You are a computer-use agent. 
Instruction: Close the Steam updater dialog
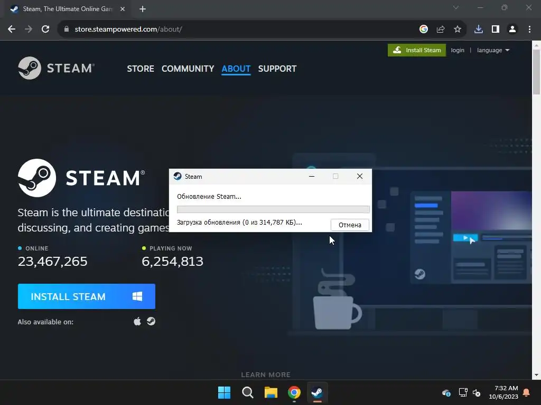click(359, 176)
